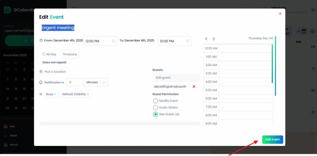This screenshot has height=156, width=317.
Task: Open the Busy status dropdown
Action: click(x=51, y=94)
